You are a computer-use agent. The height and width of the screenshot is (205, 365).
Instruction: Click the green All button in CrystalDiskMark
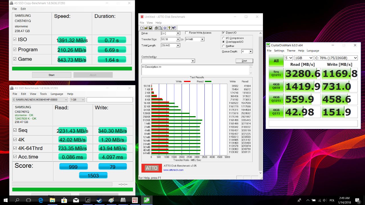tap(276, 61)
